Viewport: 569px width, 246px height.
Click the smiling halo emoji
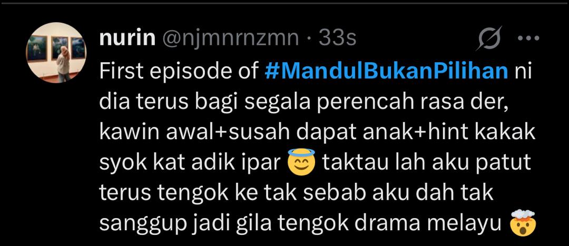pos(301,162)
